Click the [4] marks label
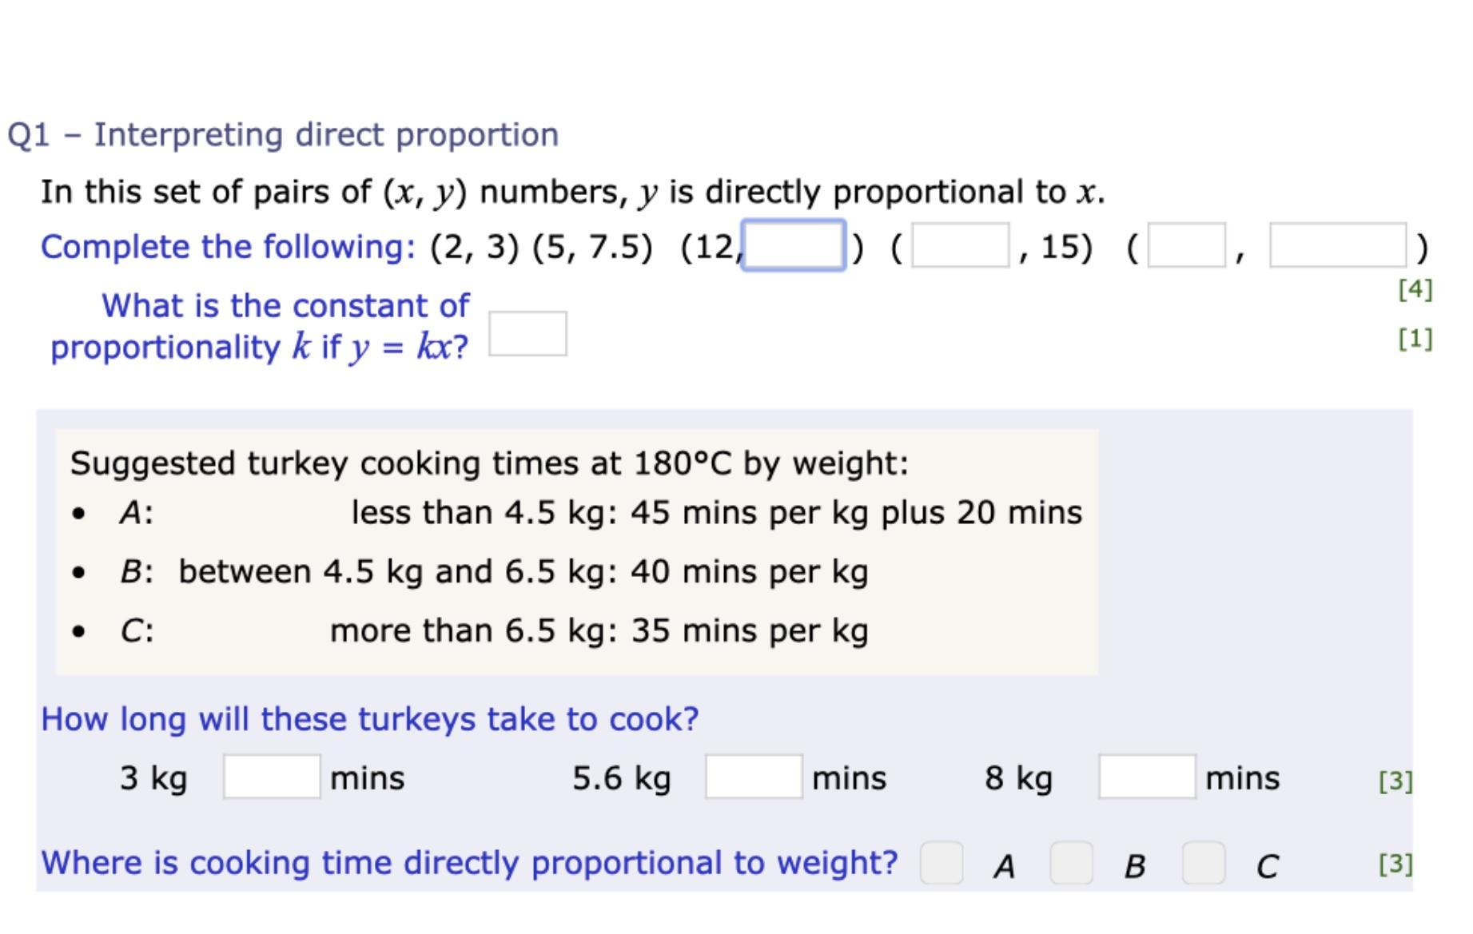 [x=1415, y=289]
